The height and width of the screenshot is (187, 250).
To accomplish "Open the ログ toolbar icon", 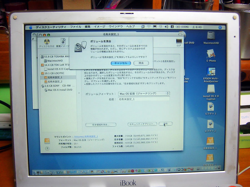I will click(x=179, y=43).
